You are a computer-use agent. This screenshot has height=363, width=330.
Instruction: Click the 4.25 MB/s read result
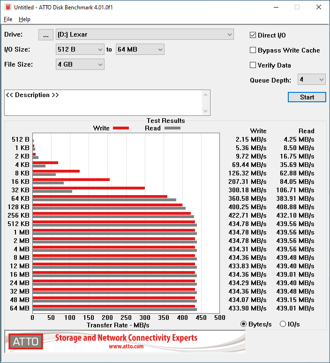point(299,139)
